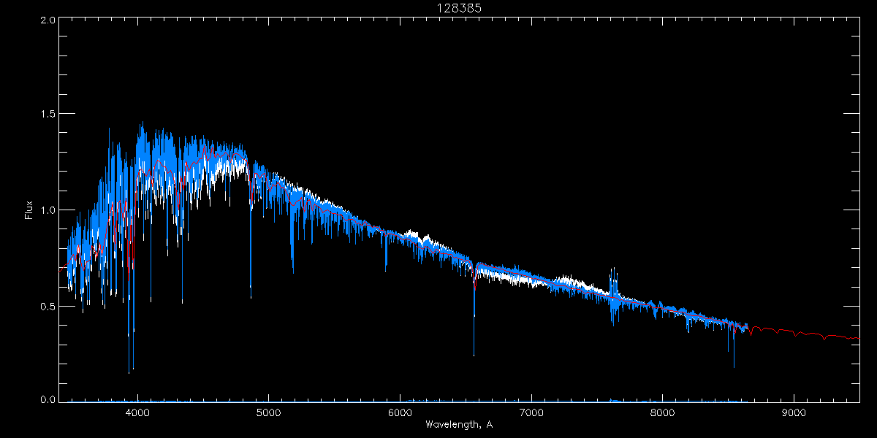877x438 pixels.
Task: Click the 6000 x-axis tick label
Action: pyautogui.click(x=400, y=412)
